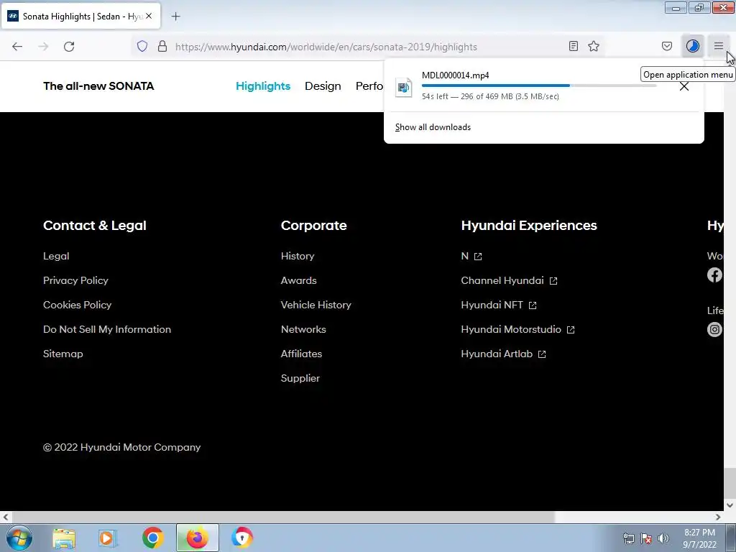Open Hyundai N external link
Image resolution: width=736 pixels, height=552 pixels.
coord(471,256)
